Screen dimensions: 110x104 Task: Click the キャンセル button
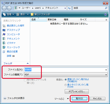click(x=97, y=99)
